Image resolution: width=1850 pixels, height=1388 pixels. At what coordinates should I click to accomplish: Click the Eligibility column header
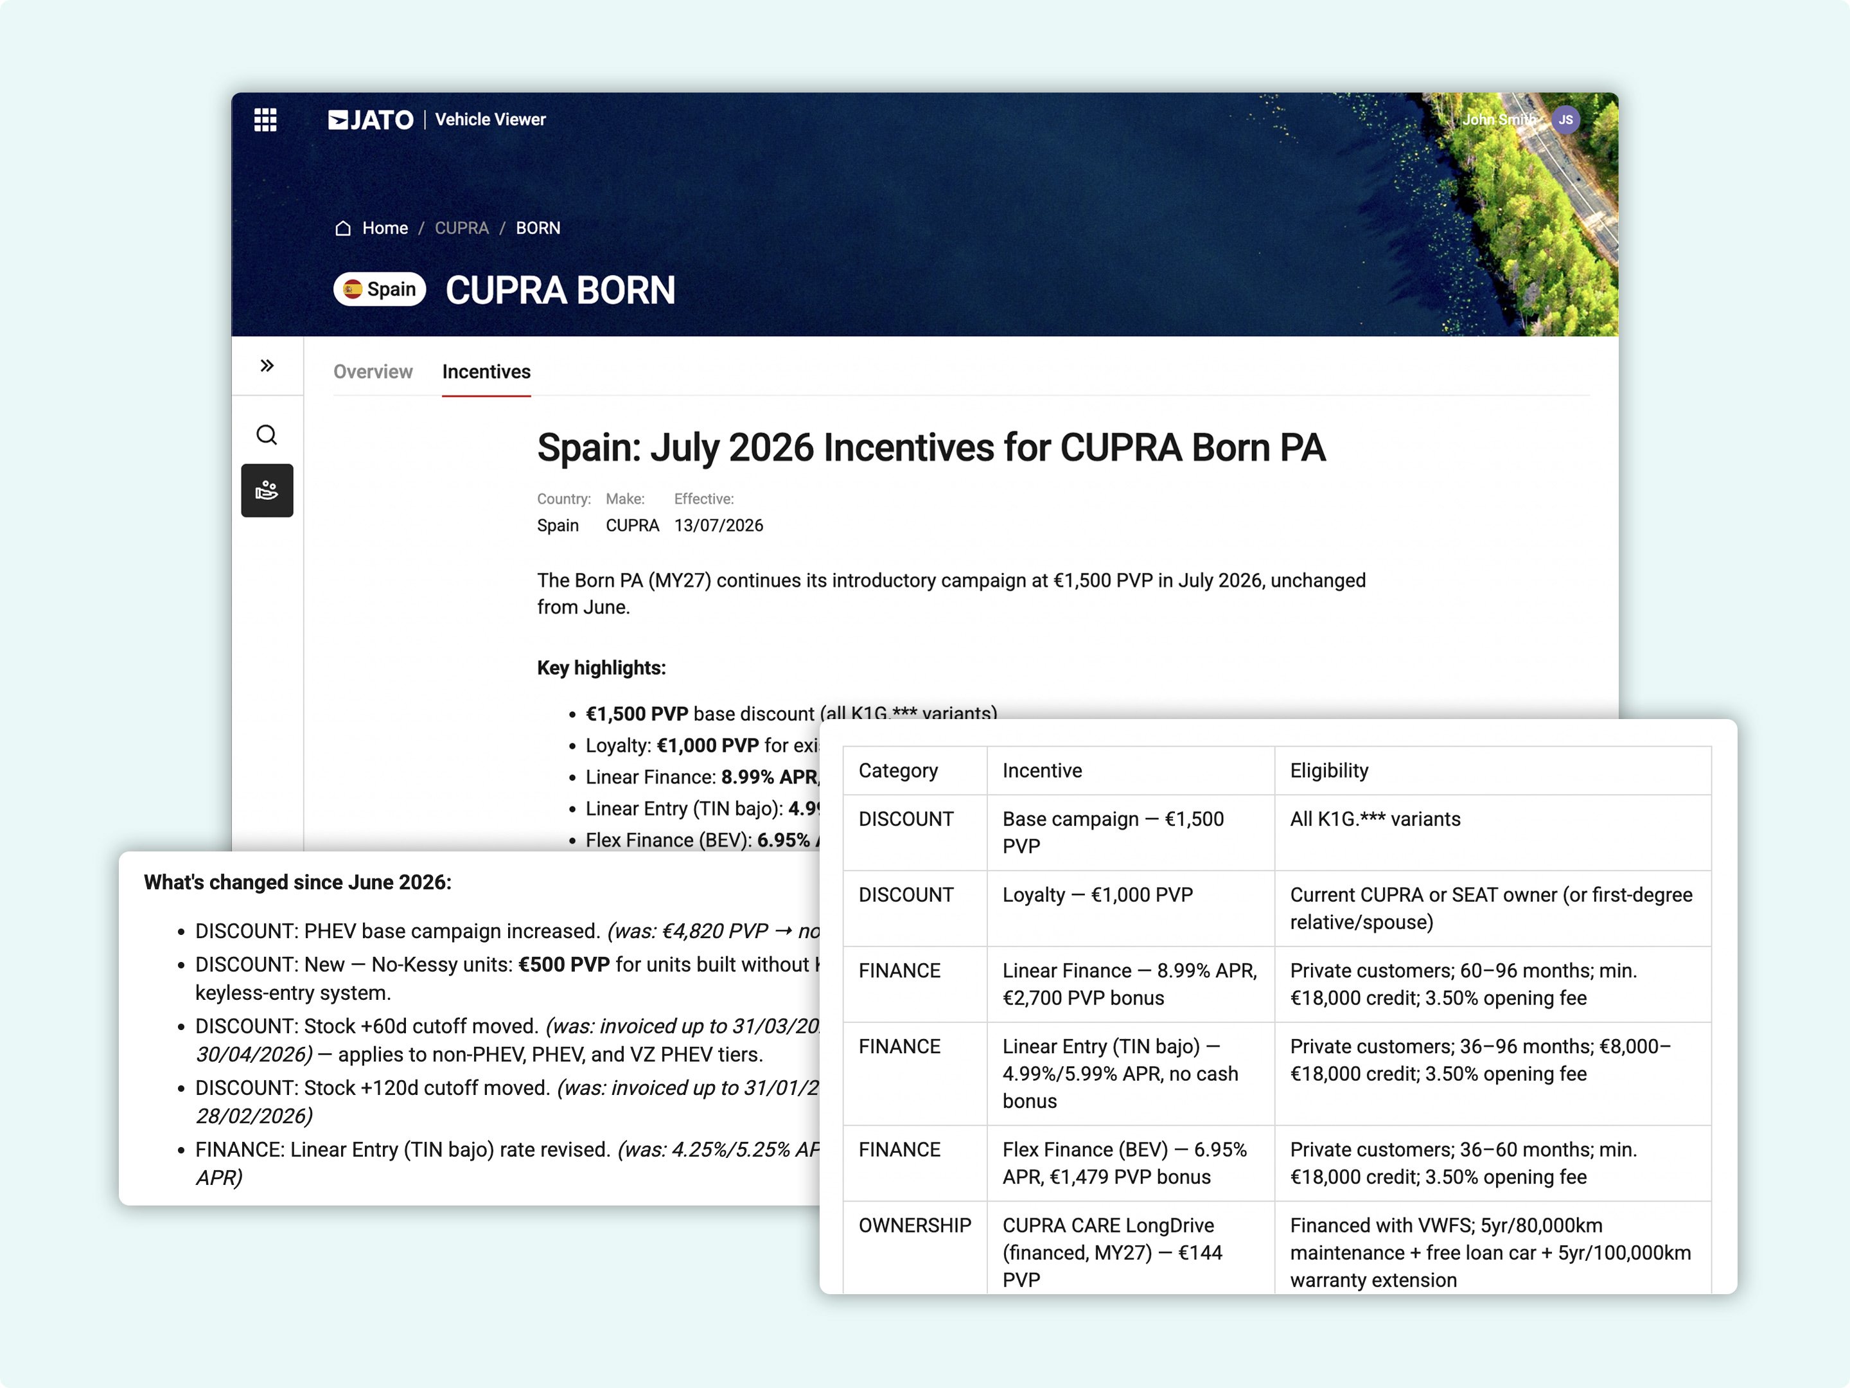coord(1329,770)
